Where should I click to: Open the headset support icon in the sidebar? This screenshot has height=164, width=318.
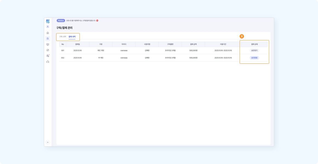pos(48,62)
